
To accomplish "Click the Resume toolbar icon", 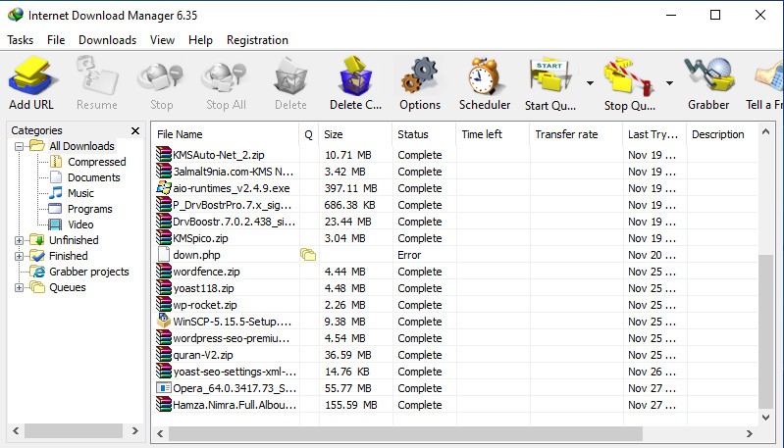I will [x=96, y=75].
